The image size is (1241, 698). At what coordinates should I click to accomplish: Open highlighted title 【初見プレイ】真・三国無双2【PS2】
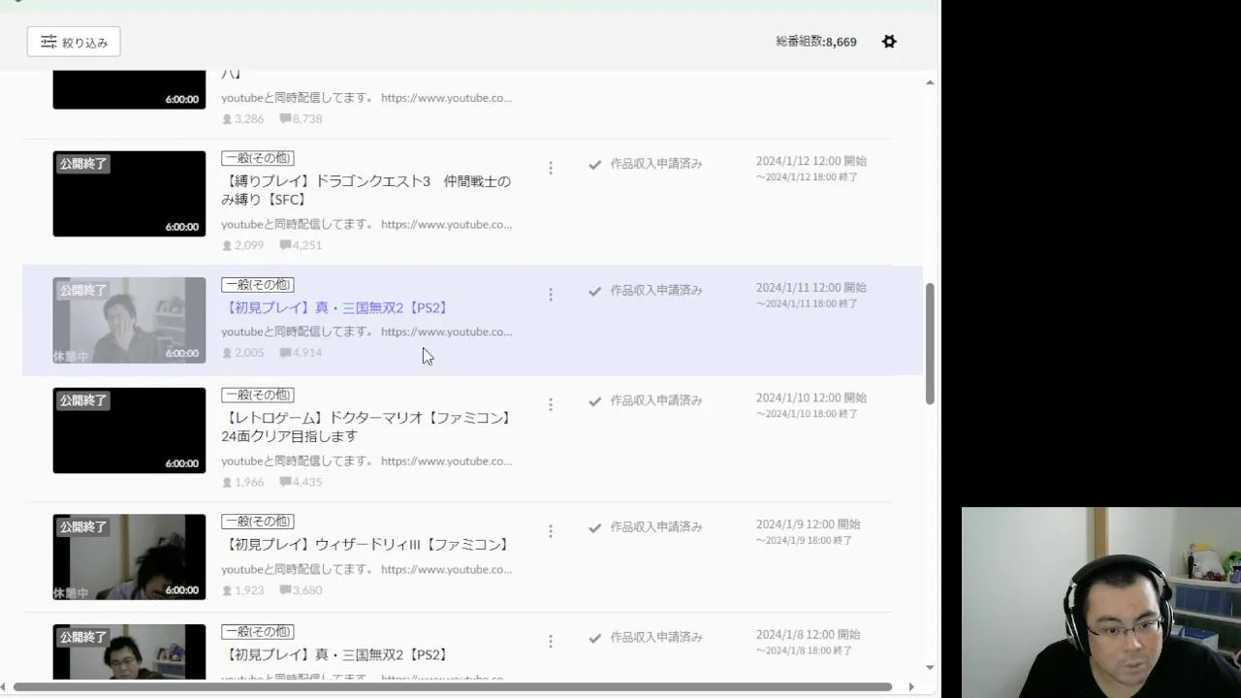pos(335,307)
